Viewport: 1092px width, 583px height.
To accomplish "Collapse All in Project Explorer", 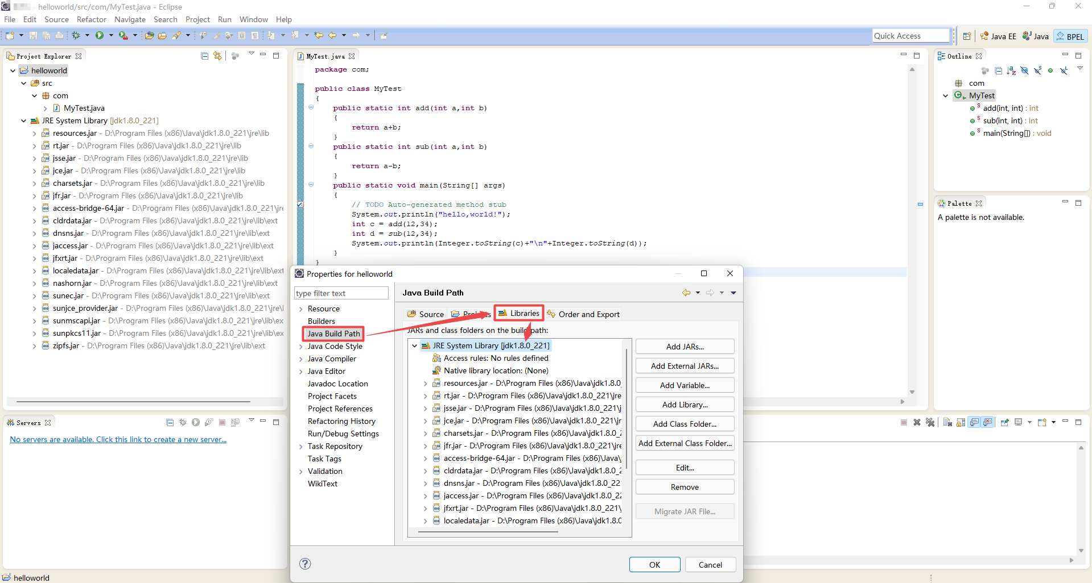I will tap(204, 56).
